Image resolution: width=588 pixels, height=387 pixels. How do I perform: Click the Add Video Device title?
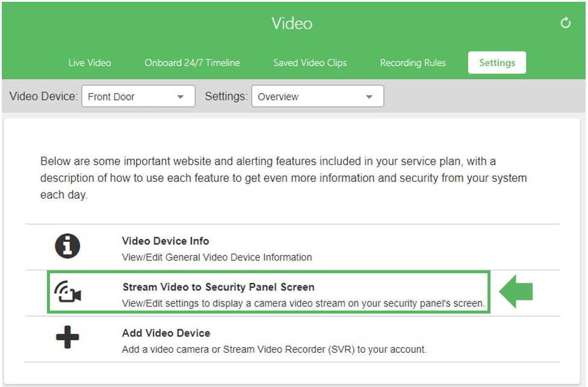(166, 333)
